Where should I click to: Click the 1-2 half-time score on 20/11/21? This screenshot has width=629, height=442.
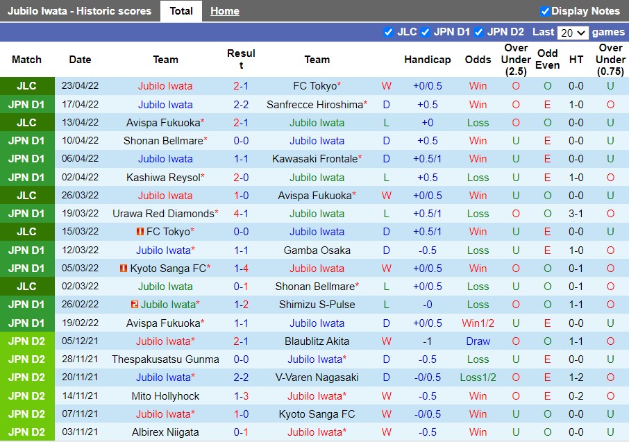tap(576, 377)
